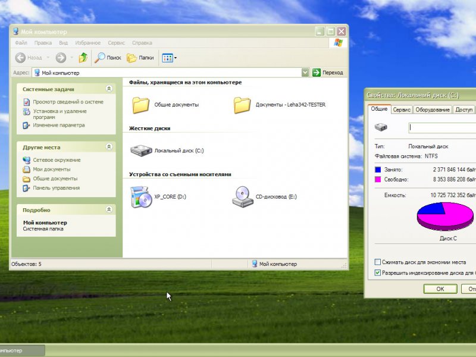476x357 pixels.
Task: Click the NTFS file system value
Action: (431, 156)
